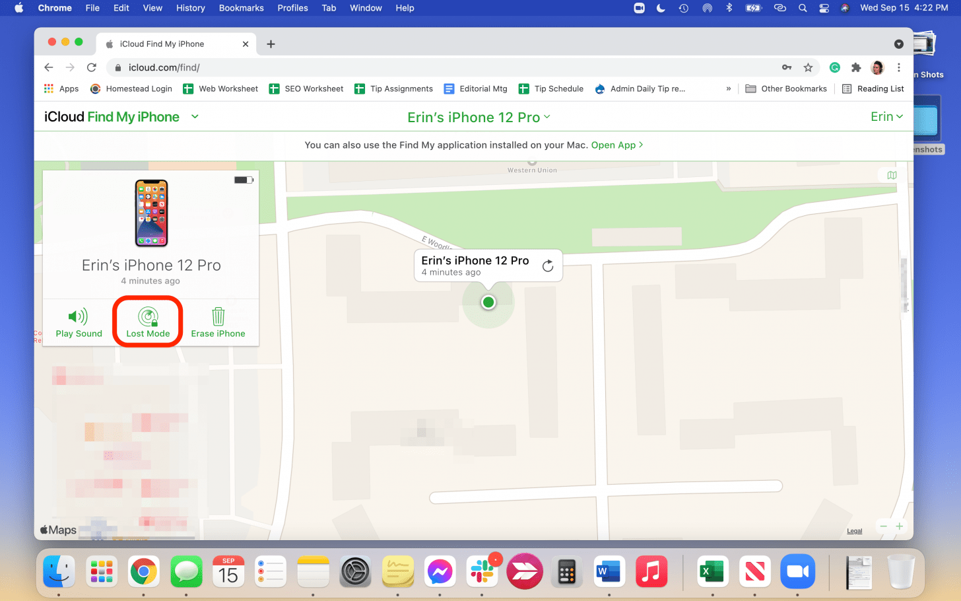
Task: Open Reading List
Action: pos(873,88)
